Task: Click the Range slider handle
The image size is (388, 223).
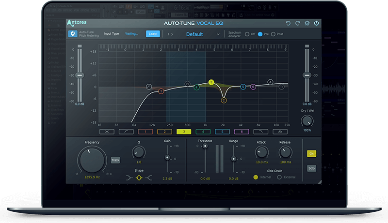Action: (233, 159)
